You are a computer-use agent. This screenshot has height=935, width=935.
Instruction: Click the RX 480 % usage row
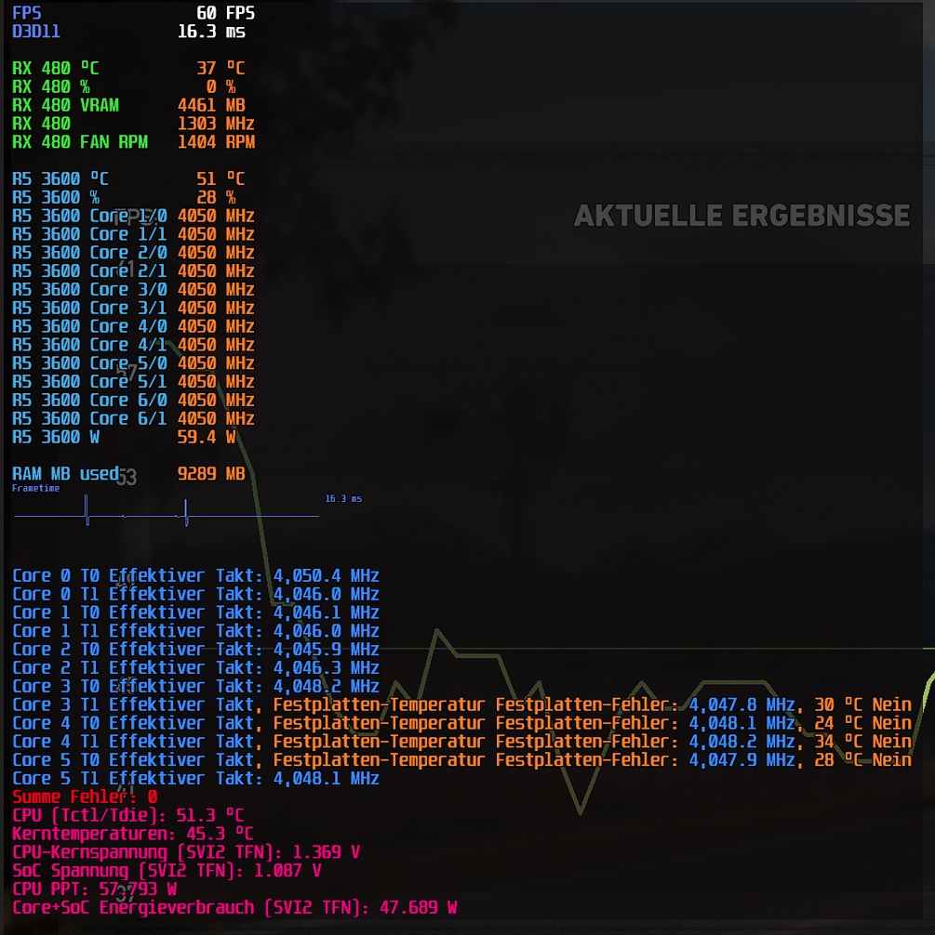124,87
